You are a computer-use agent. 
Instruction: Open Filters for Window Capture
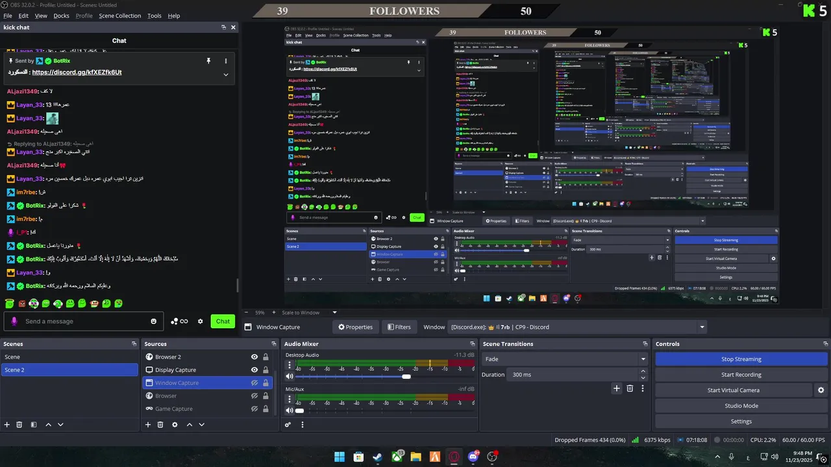pyautogui.click(x=399, y=327)
